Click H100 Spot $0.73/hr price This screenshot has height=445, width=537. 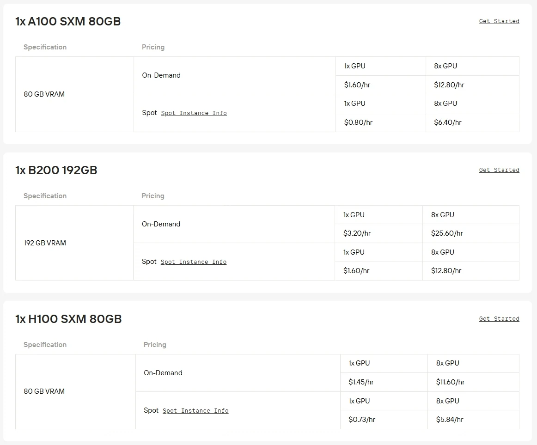[x=362, y=419]
